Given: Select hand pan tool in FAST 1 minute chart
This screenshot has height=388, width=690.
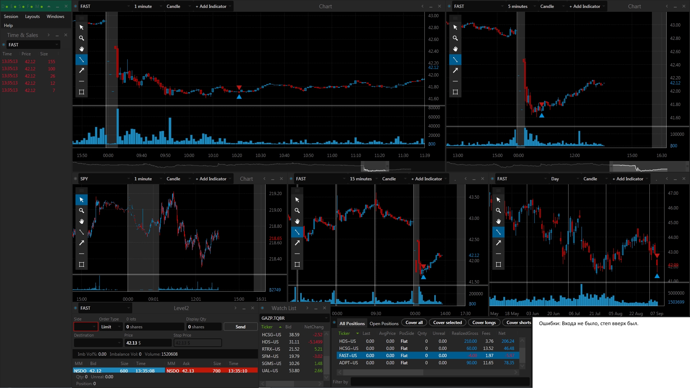Looking at the screenshot, I should tap(82, 49).
